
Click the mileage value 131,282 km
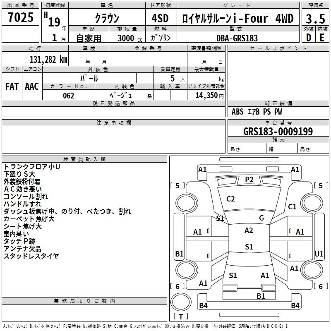pyautogui.click(x=48, y=59)
